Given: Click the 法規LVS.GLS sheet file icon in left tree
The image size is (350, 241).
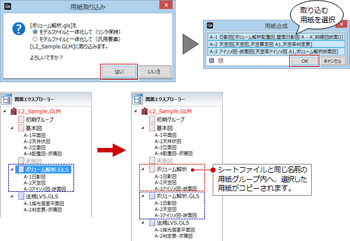Looking at the screenshot, I should click(x=21, y=196).
